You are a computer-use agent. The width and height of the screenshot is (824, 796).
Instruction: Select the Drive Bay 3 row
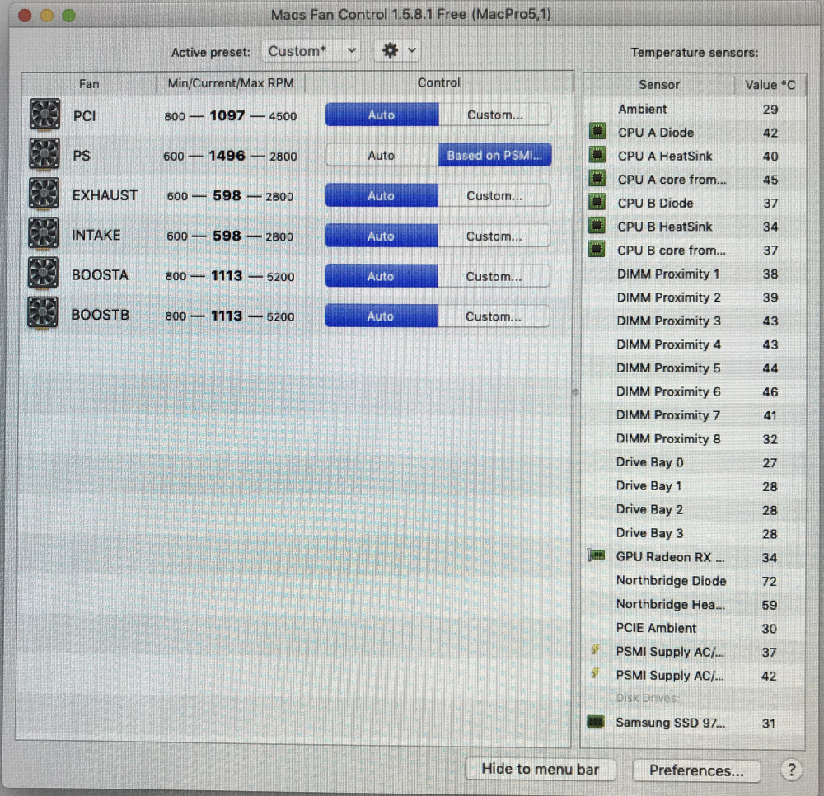click(x=694, y=533)
